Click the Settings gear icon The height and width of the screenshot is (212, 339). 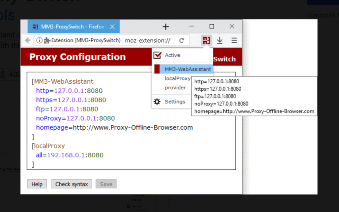coord(157,102)
